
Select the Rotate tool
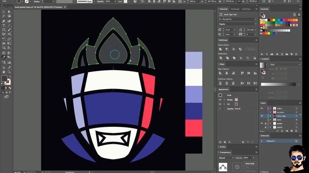click(x=4, y=39)
